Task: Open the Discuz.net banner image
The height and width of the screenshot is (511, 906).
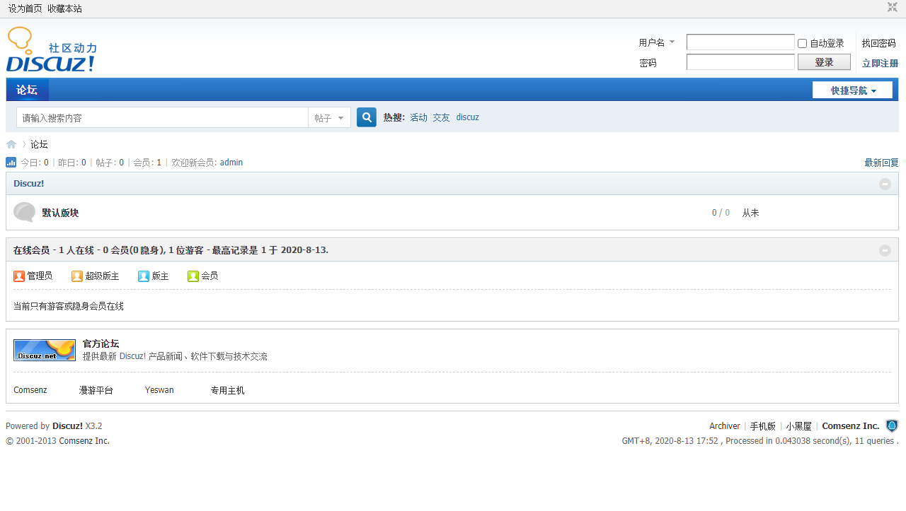Action: point(45,350)
